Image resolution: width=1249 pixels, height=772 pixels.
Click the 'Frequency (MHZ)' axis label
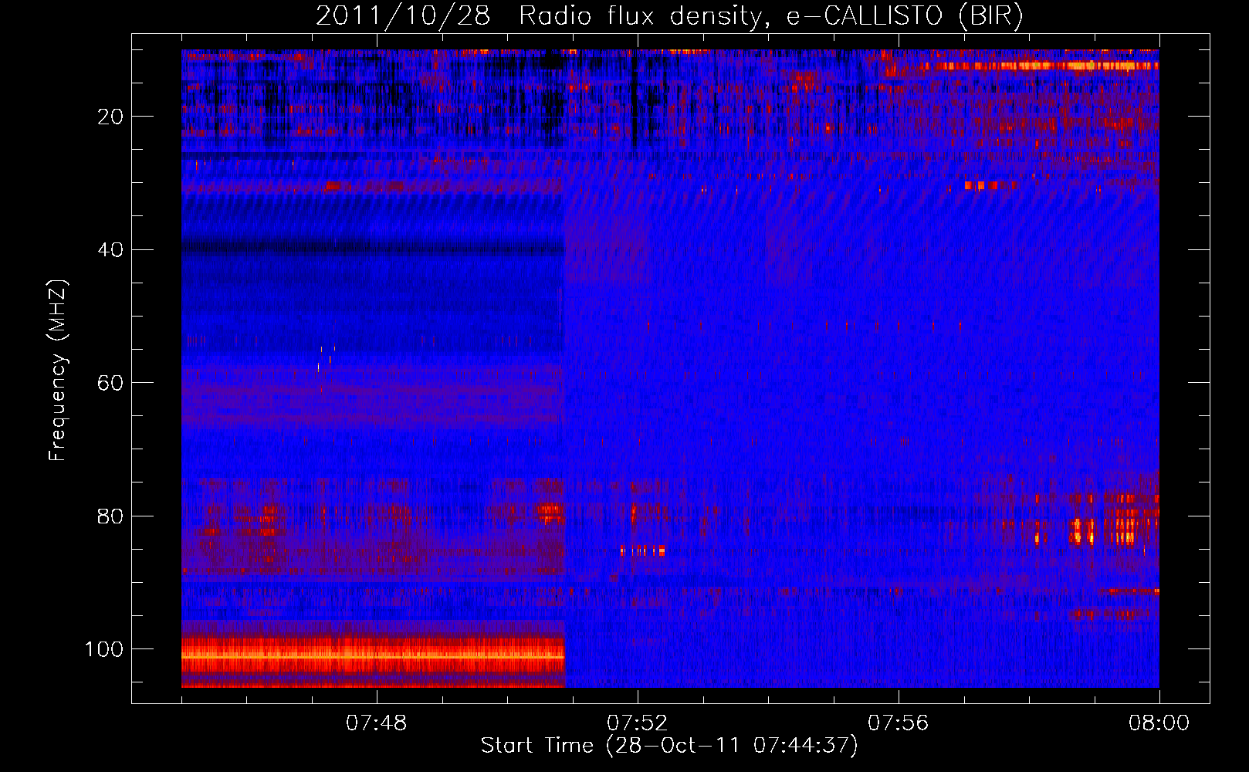pyautogui.click(x=58, y=371)
